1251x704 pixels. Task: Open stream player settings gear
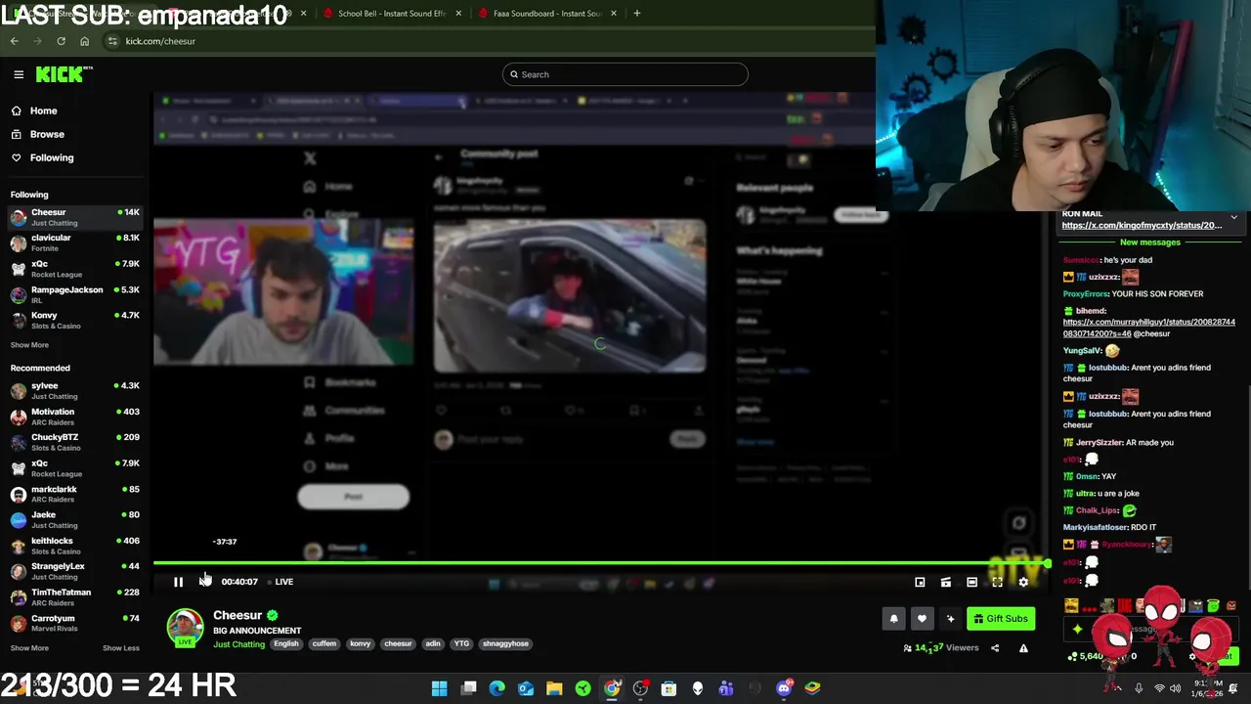tap(1023, 583)
